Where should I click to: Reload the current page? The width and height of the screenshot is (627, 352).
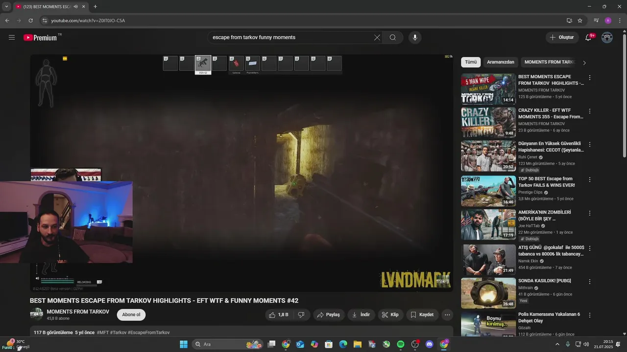[30, 21]
